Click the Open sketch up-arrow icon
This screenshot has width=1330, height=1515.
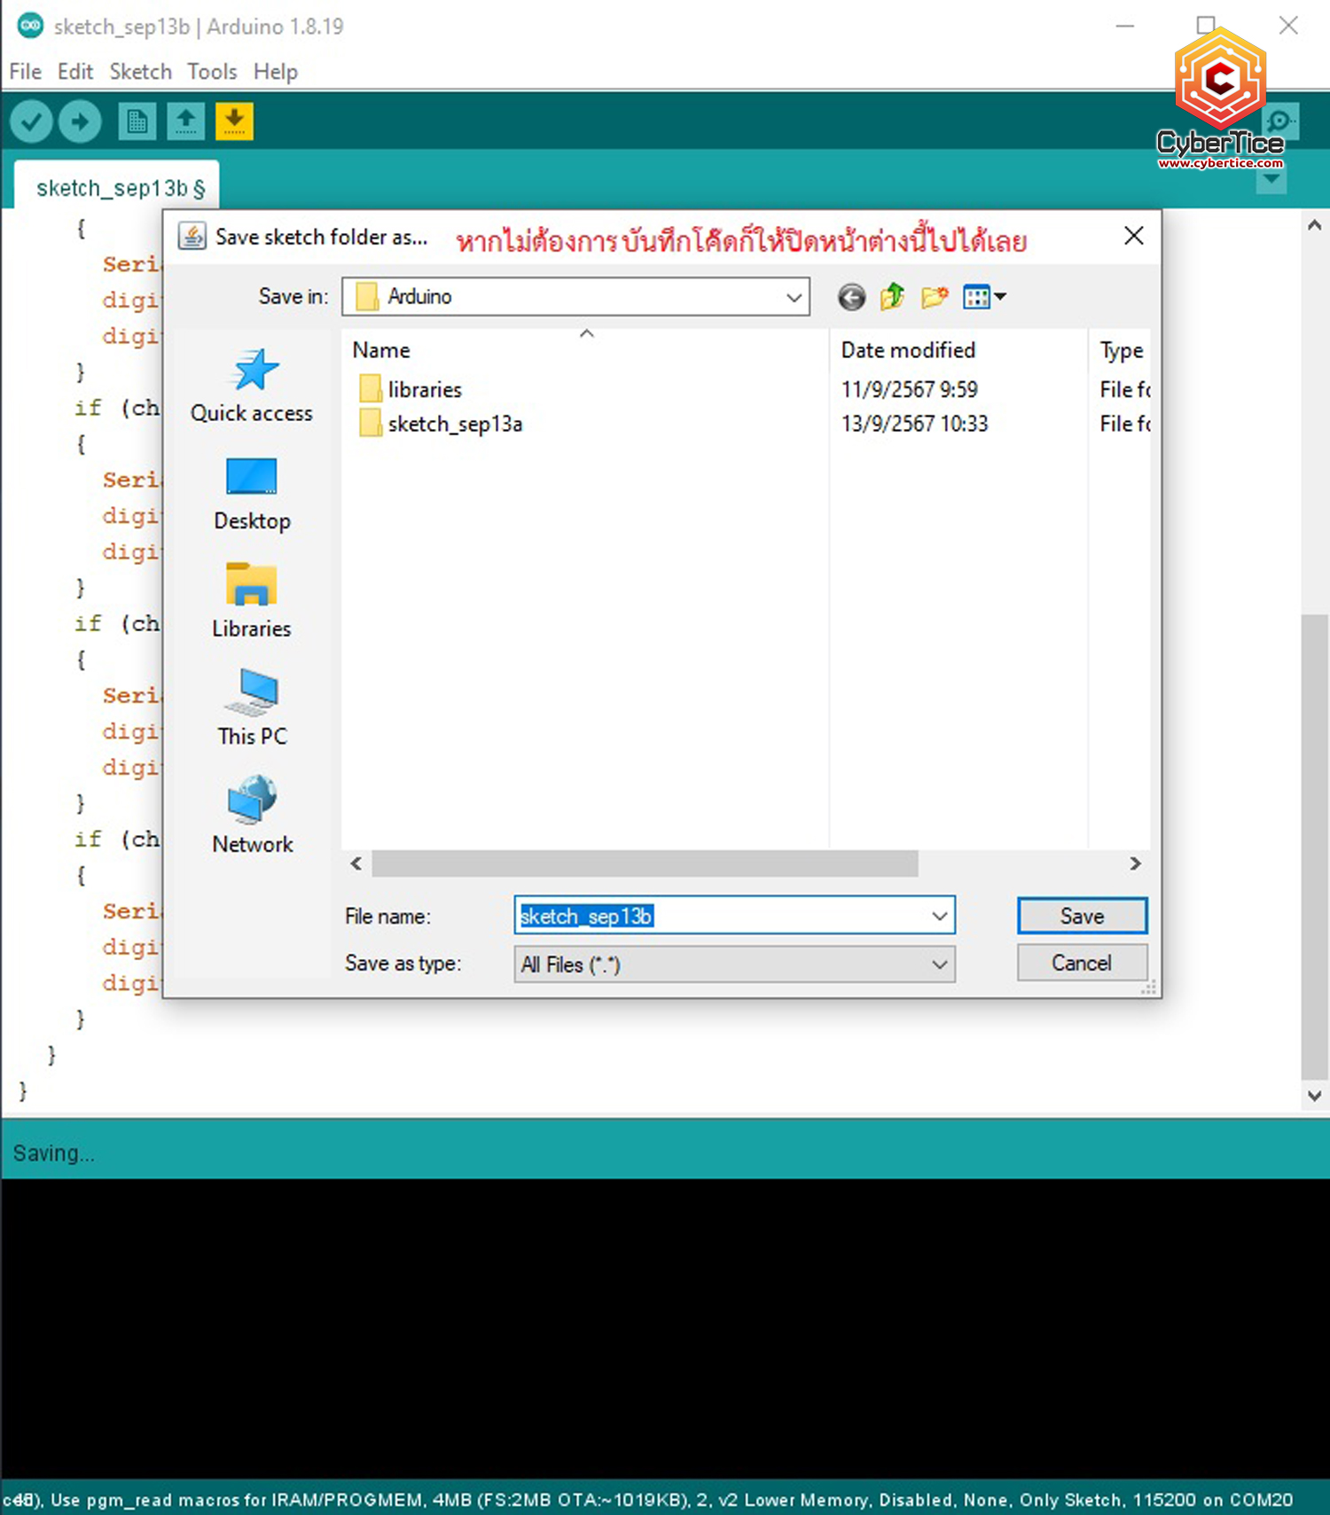point(185,121)
